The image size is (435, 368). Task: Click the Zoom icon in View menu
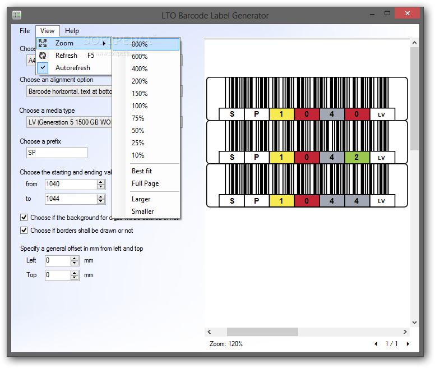[43, 43]
